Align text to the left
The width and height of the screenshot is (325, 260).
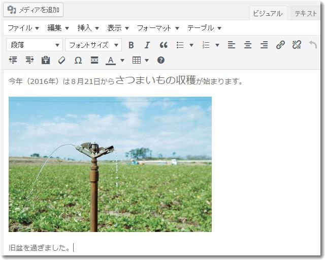pos(232,45)
